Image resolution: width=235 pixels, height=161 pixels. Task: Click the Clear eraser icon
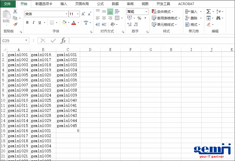(209, 24)
